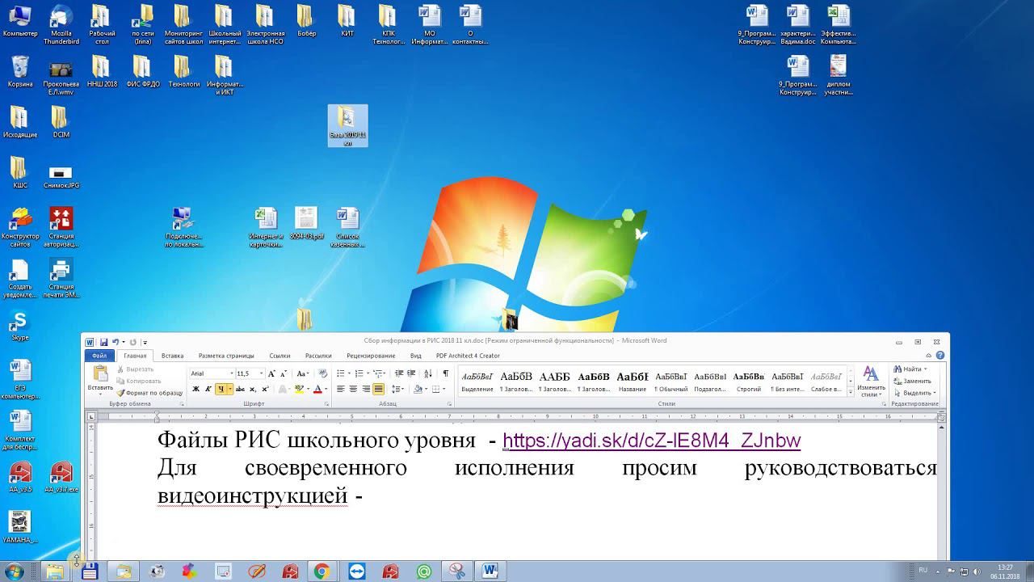Sort the selected text

tap(428, 373)
